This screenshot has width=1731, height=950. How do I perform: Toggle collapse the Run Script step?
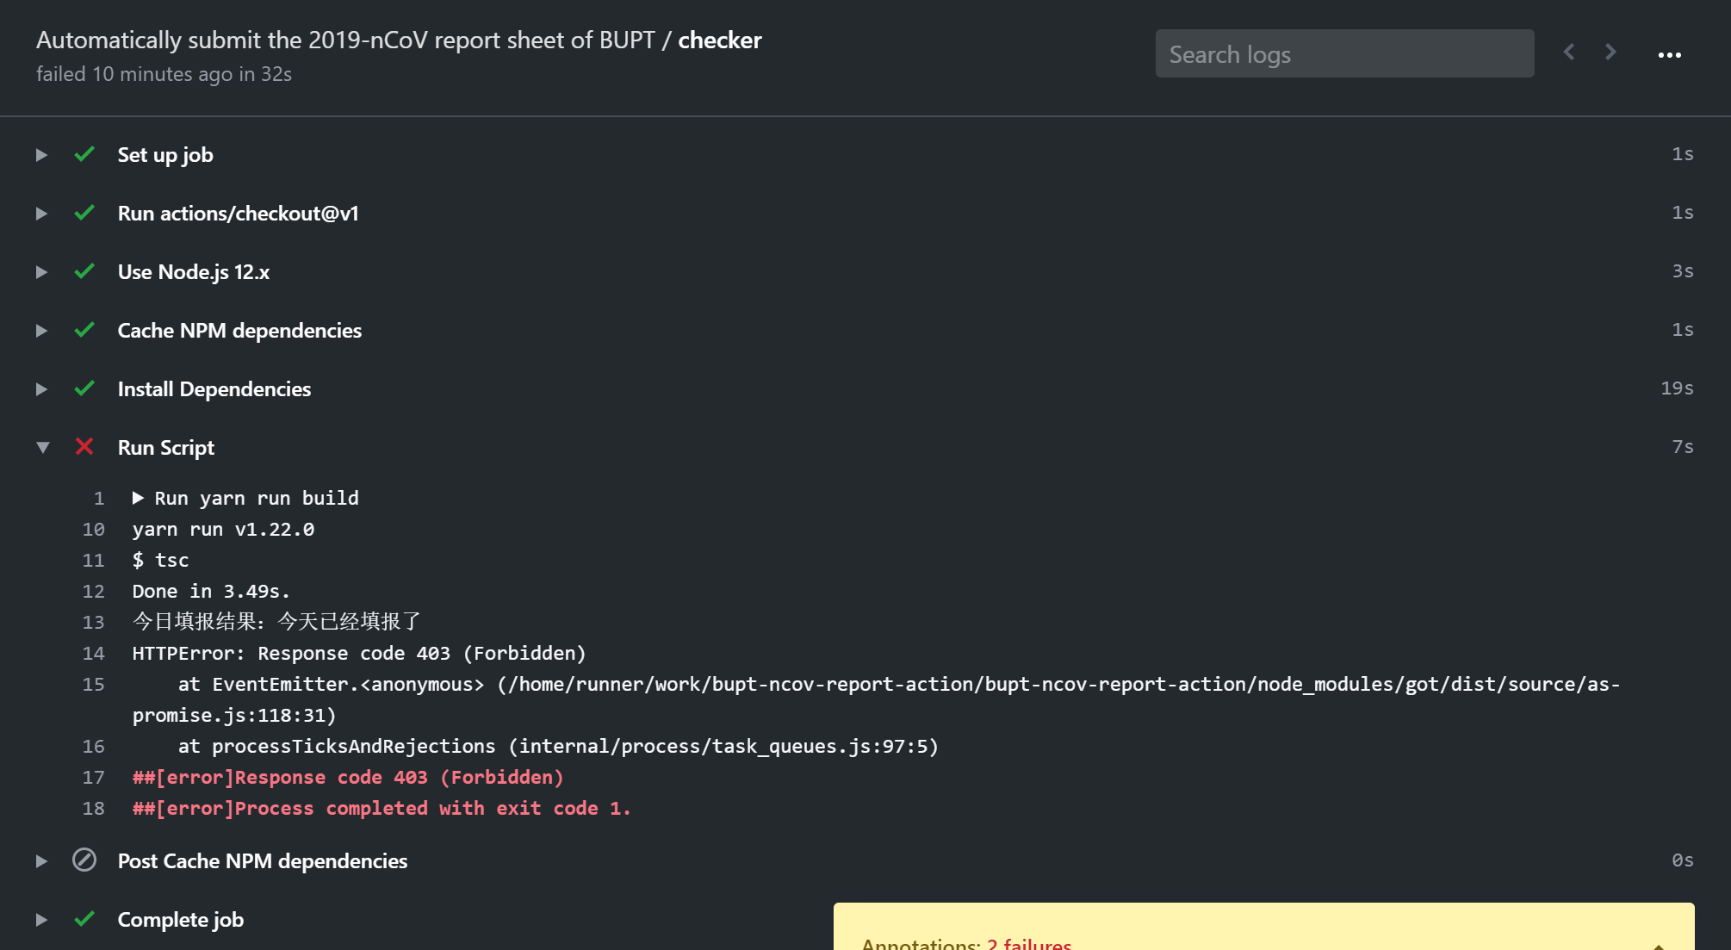click(41, 448)
